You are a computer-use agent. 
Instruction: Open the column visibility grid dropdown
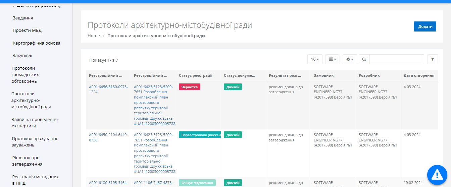click(x=333, y=59)
